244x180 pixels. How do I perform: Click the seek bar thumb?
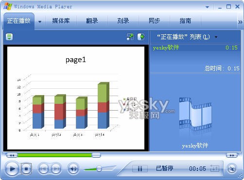click(96, 155)
